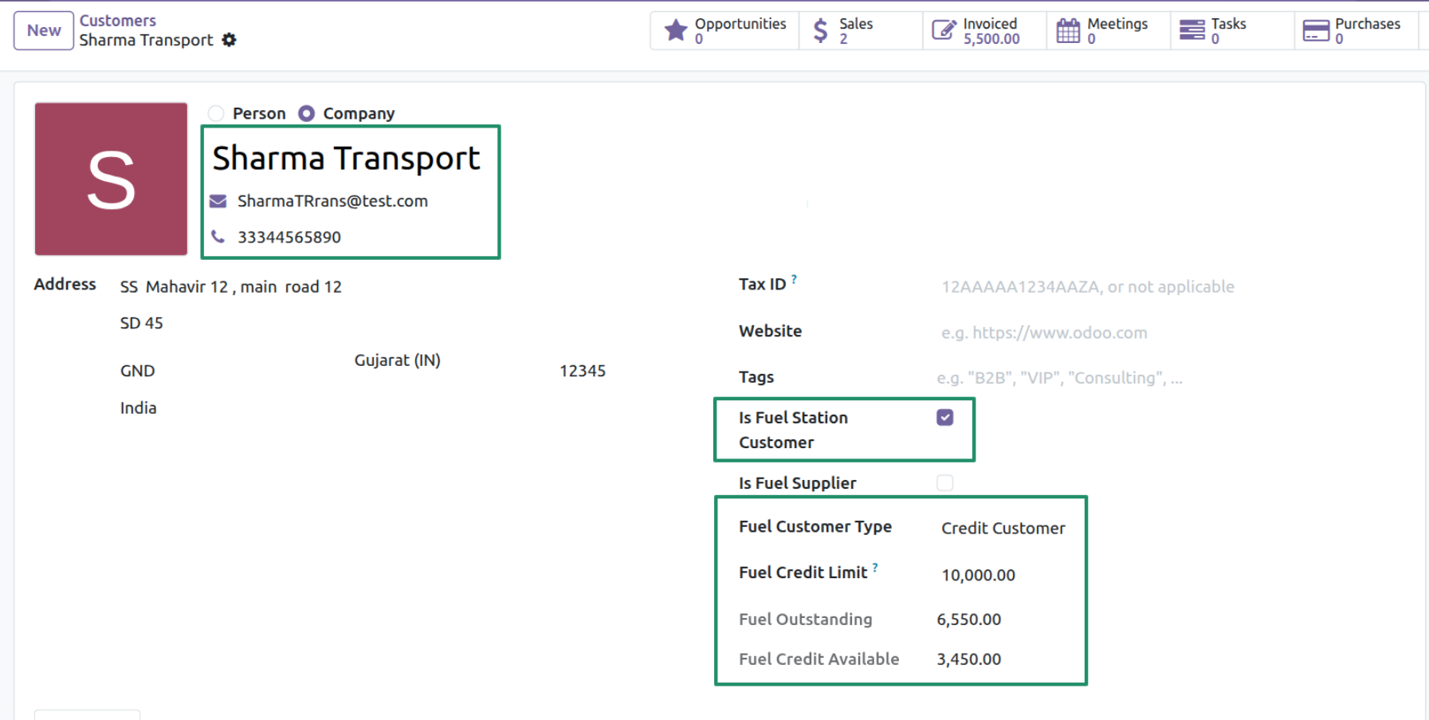Click the Fuel Outstanding value 6,550.00
Screen dimensions: 1429x720
[x=969, y=620]
